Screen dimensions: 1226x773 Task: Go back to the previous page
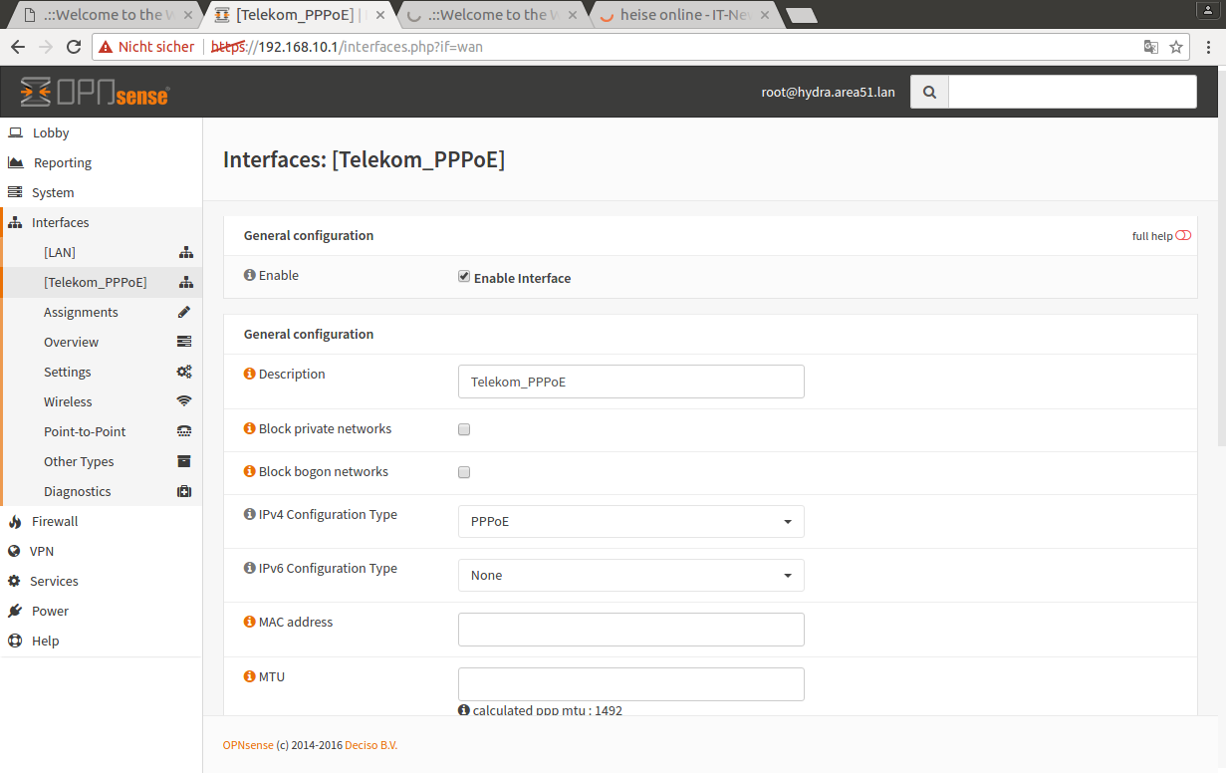tap(18, 47)
